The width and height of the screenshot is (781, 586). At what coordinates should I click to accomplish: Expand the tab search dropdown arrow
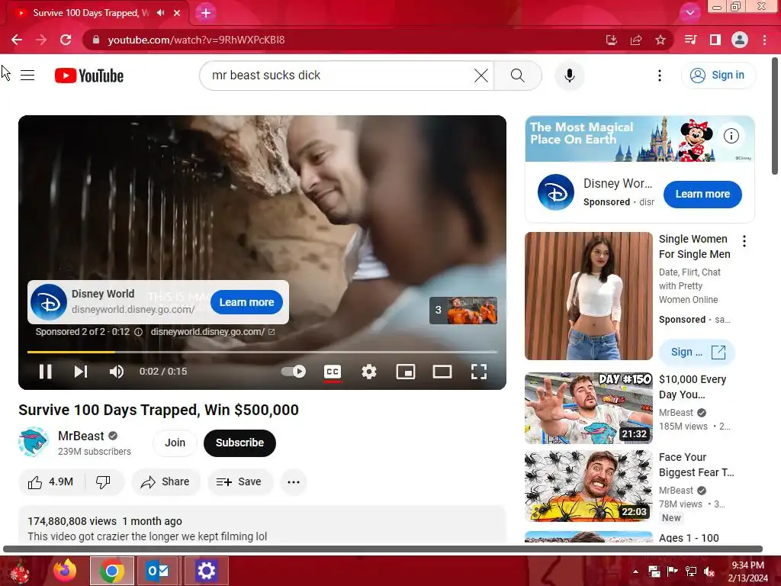point(689,12)
